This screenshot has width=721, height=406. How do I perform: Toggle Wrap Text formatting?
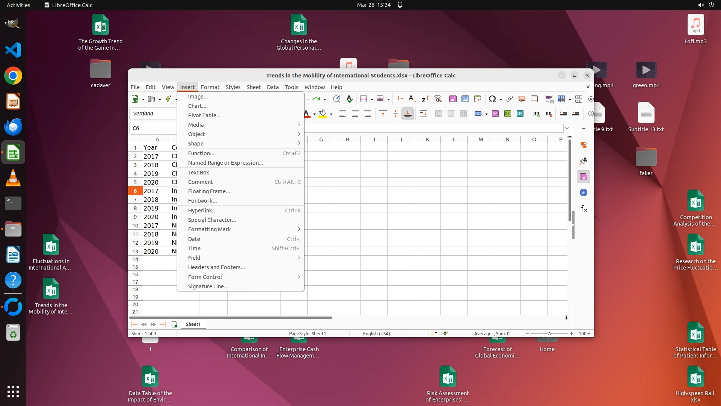(423, 114)
